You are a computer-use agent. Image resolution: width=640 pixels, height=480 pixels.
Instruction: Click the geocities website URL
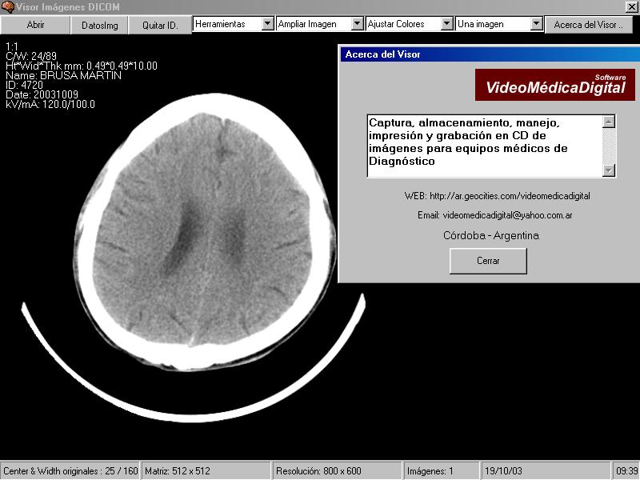[x=510, y=196]
